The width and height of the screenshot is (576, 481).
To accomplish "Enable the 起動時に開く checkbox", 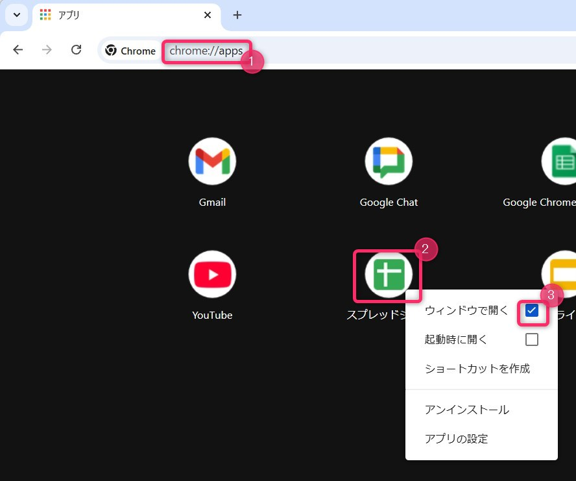I will (532, 339).
